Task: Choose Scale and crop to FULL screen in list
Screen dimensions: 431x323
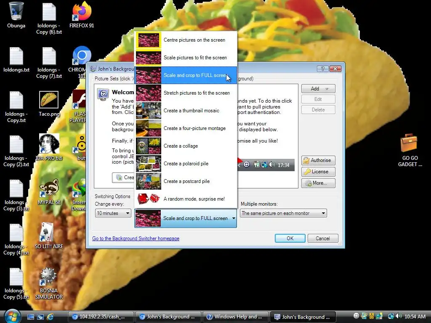Action: click(186, 75)
